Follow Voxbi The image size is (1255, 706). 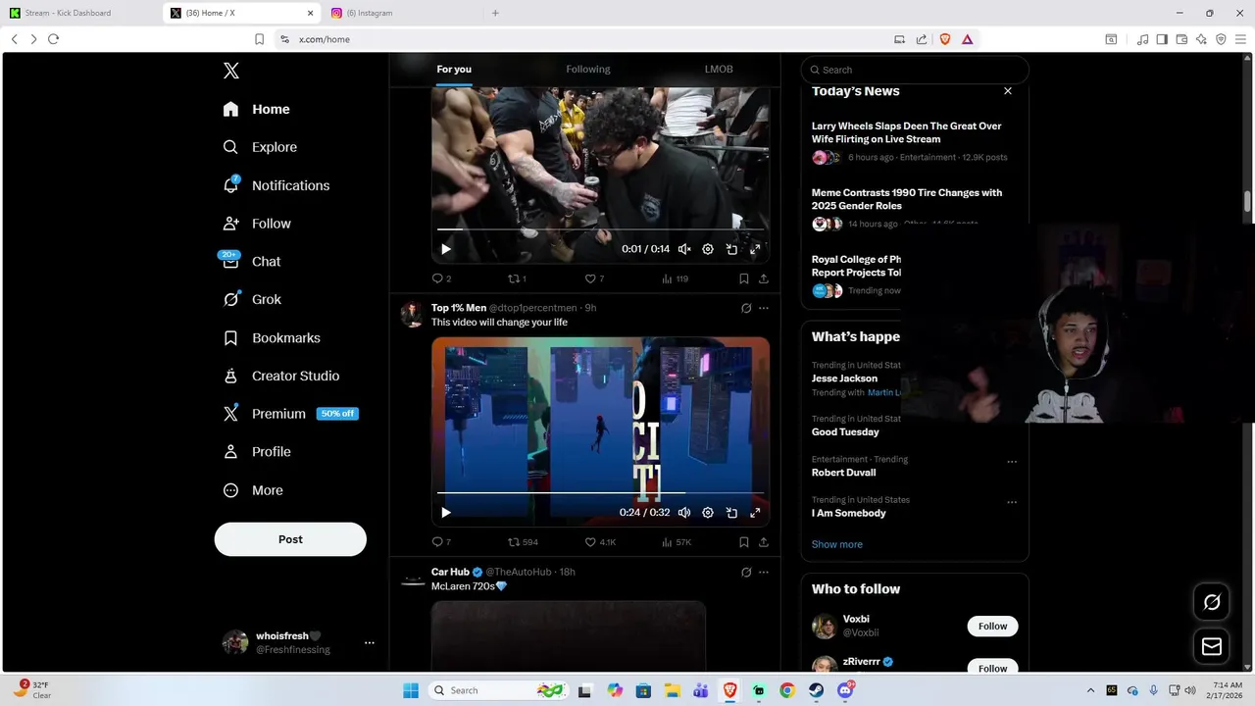992,626
